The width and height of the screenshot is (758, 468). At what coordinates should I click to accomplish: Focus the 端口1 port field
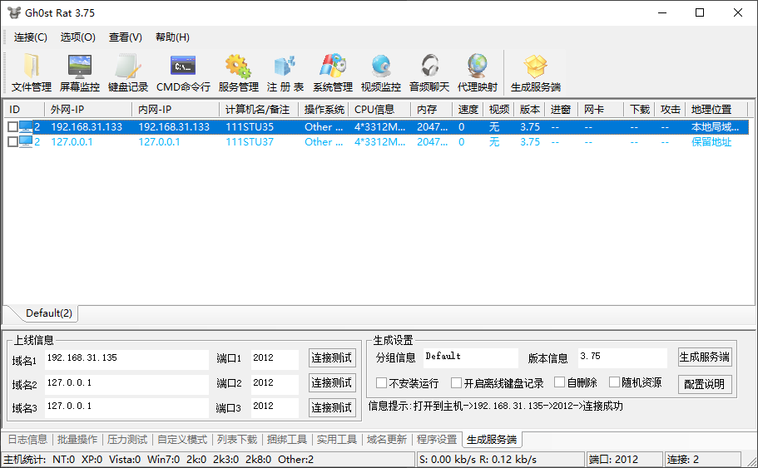pos(275,360)
